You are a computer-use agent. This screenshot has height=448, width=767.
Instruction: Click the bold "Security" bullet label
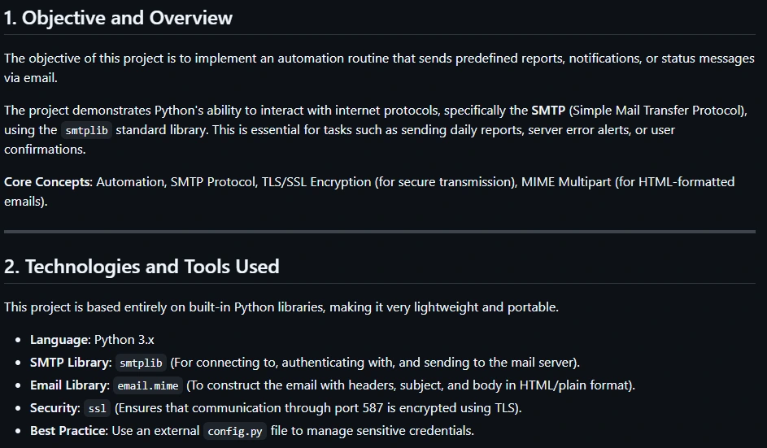(x=54, y=408)
